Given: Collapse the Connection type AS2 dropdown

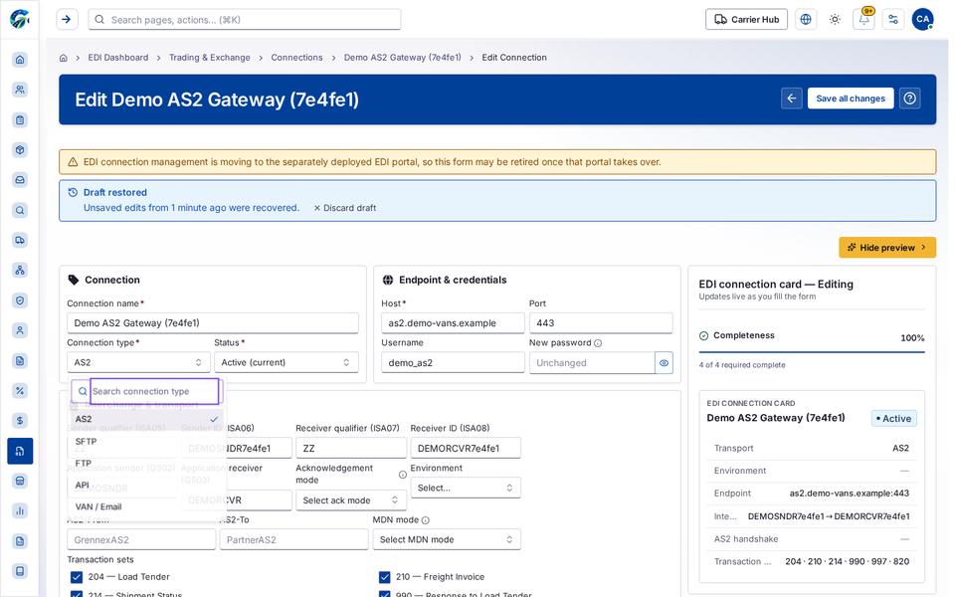Looking at the screenshot, I should [138, 362].
